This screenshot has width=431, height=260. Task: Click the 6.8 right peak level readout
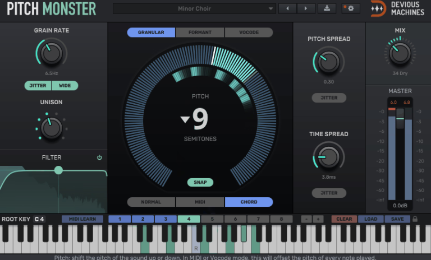(x=406, y=102)
